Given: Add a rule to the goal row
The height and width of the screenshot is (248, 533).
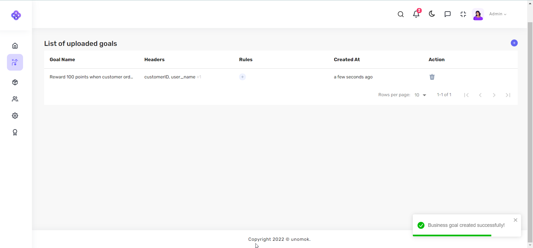Looking at the screenshot, I should pyautogui.click(x=242, y=77).
